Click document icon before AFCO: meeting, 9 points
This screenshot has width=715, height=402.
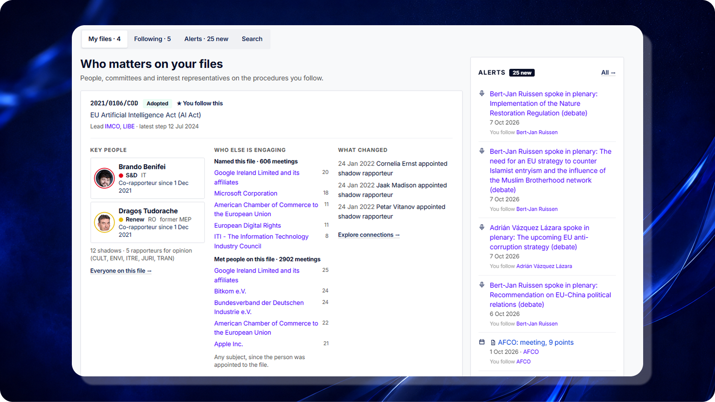tap(493, 343)
